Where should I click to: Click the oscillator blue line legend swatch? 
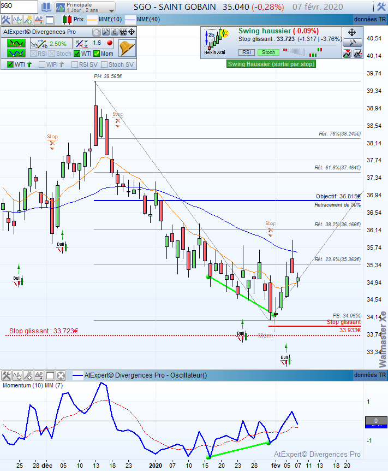click(77, 375)
